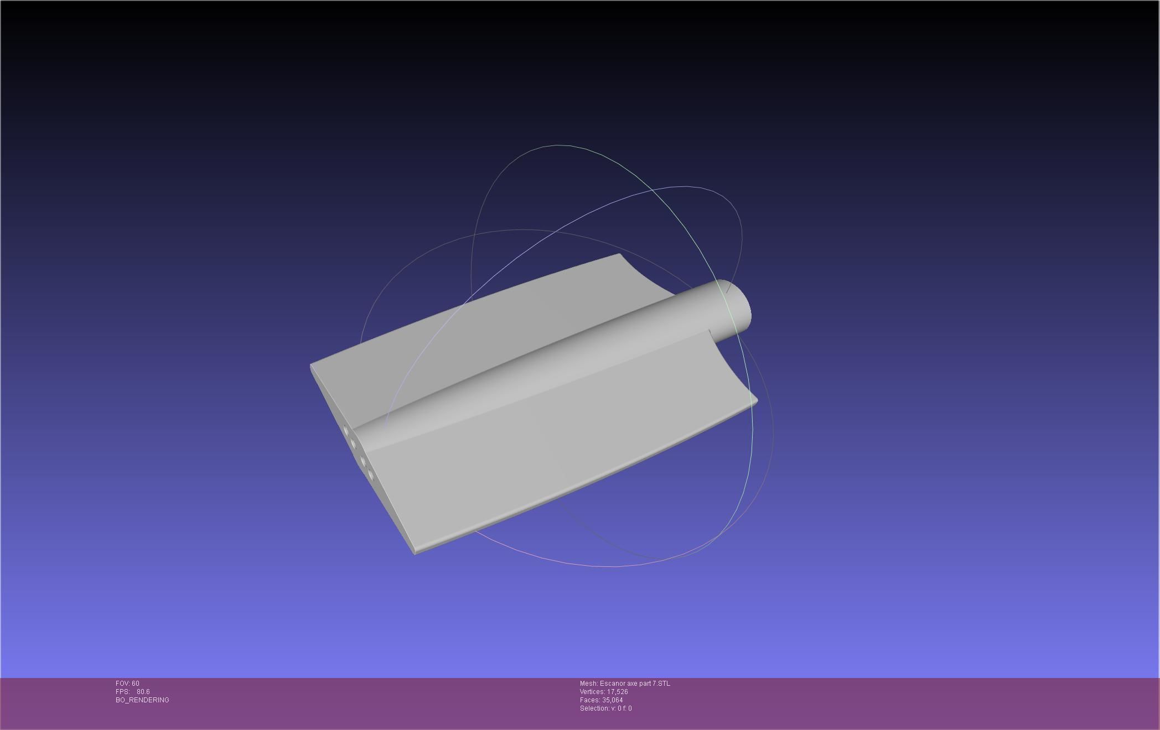Viewport: 1160px width, 730px height.
Task: Click the green trackball arc at its top
Action: click(x=558, y=145)
